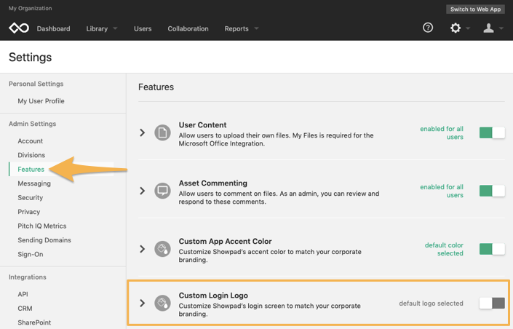The width and height of the screenshot is (513, 329).
Task: Open SharePoint integration settings
Action: coord(34,322)
